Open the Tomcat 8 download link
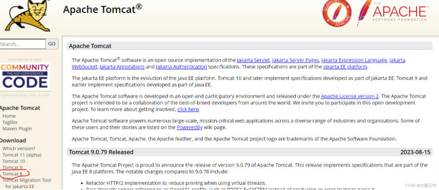 pos(12,174)
